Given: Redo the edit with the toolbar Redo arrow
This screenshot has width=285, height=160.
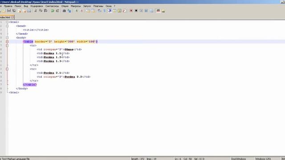Looking at the screenshot, I should [57, 11].
